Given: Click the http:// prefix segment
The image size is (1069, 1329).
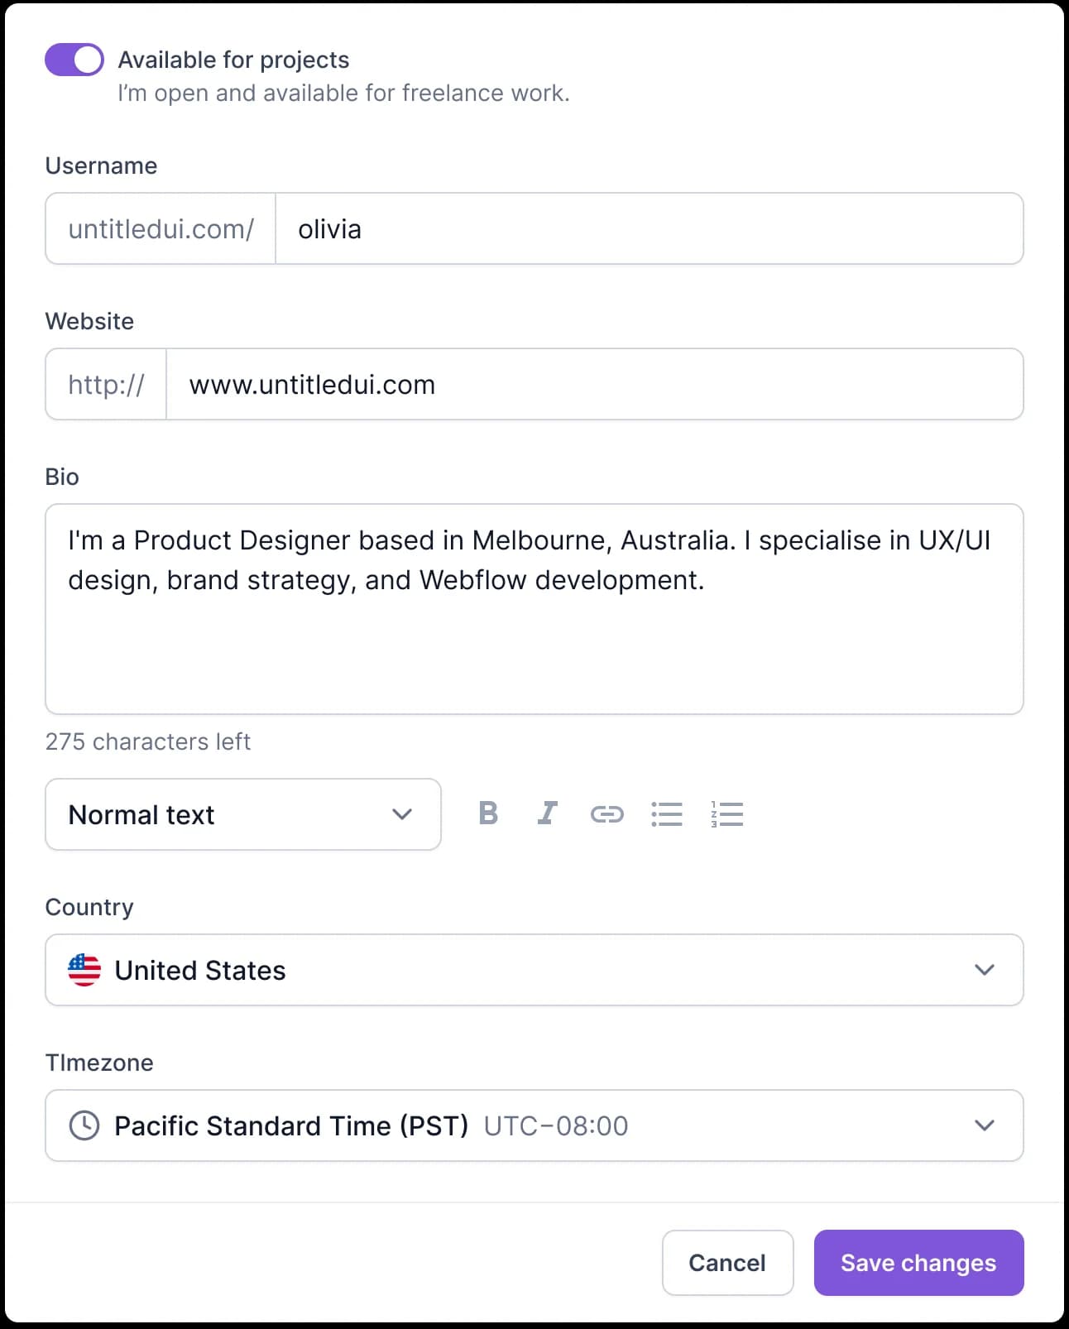Looking at the screenshot, I should pyautogui.click(x=105, y=384).
